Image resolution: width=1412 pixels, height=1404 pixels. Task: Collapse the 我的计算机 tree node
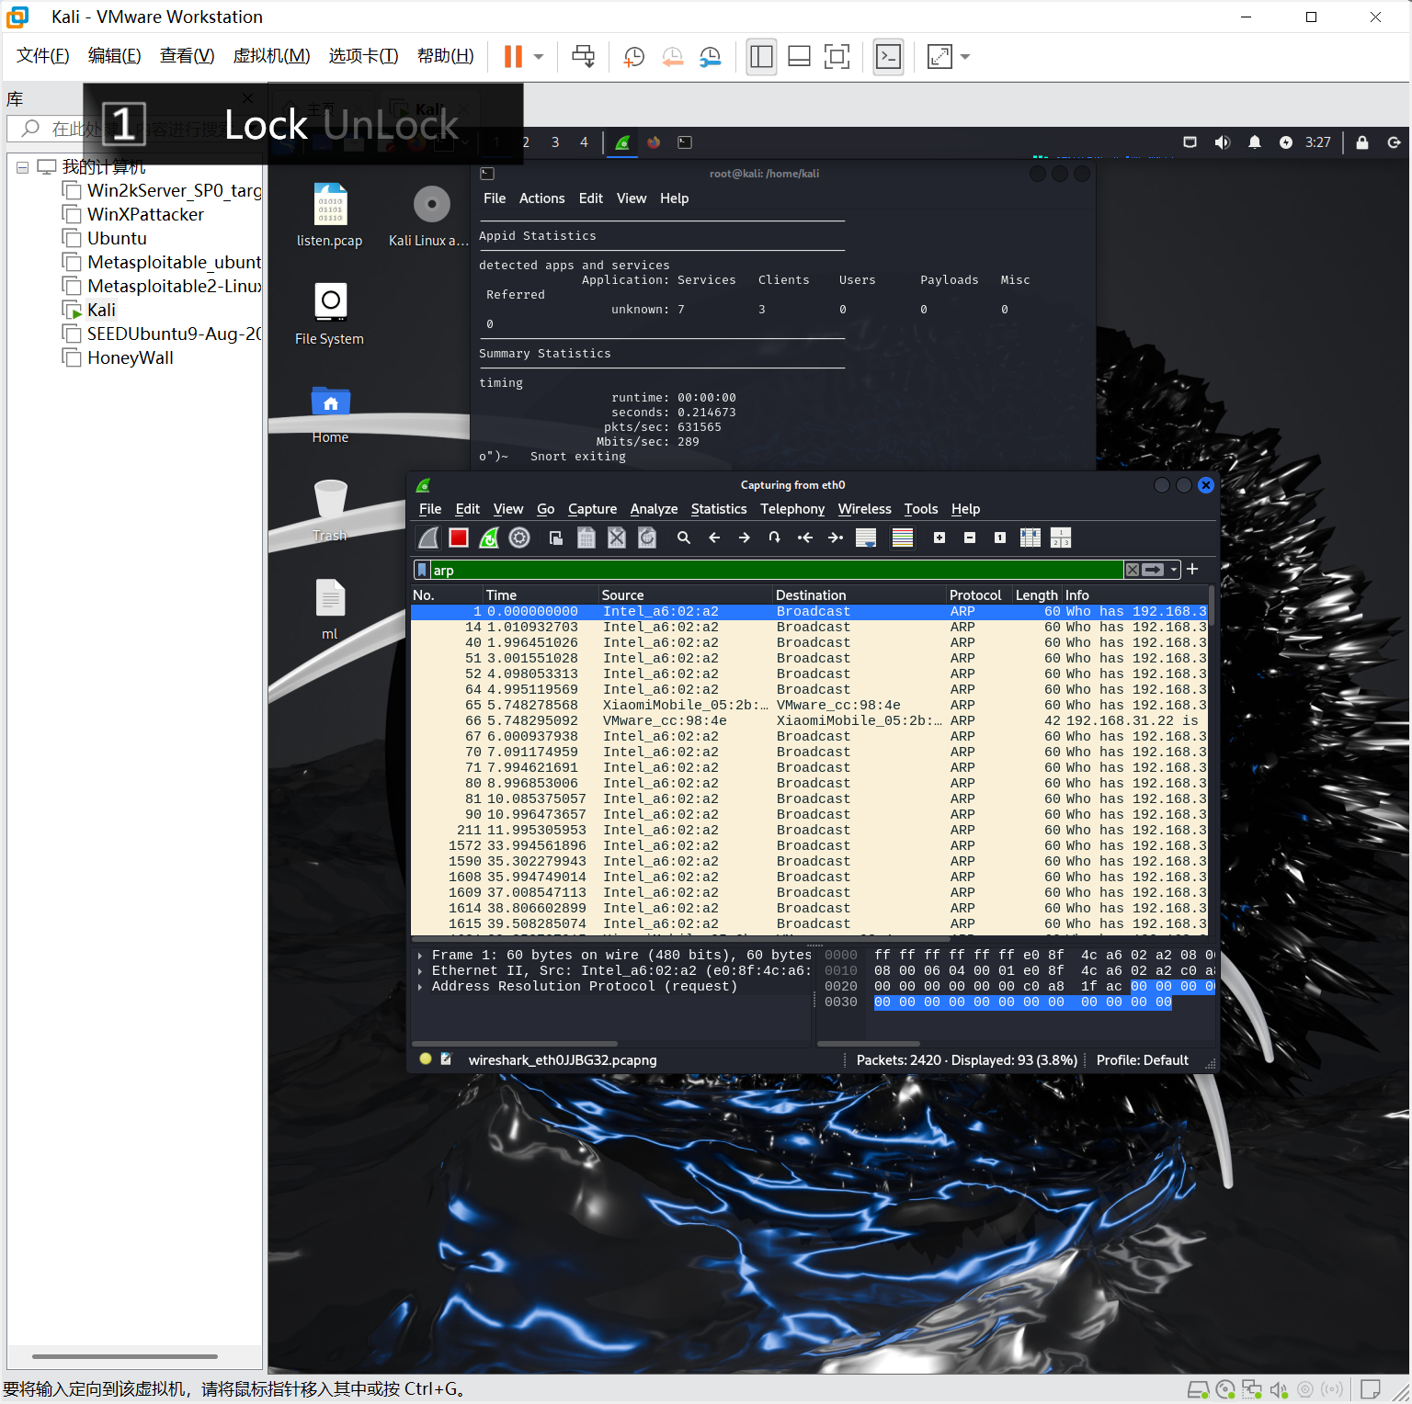pyautogui.click(x=22, y=167)
